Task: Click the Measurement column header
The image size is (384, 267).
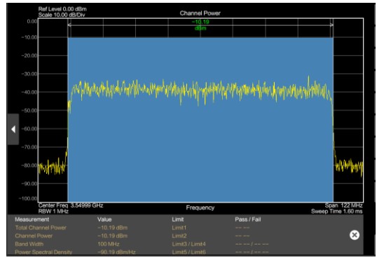Action: pos(32,219)
